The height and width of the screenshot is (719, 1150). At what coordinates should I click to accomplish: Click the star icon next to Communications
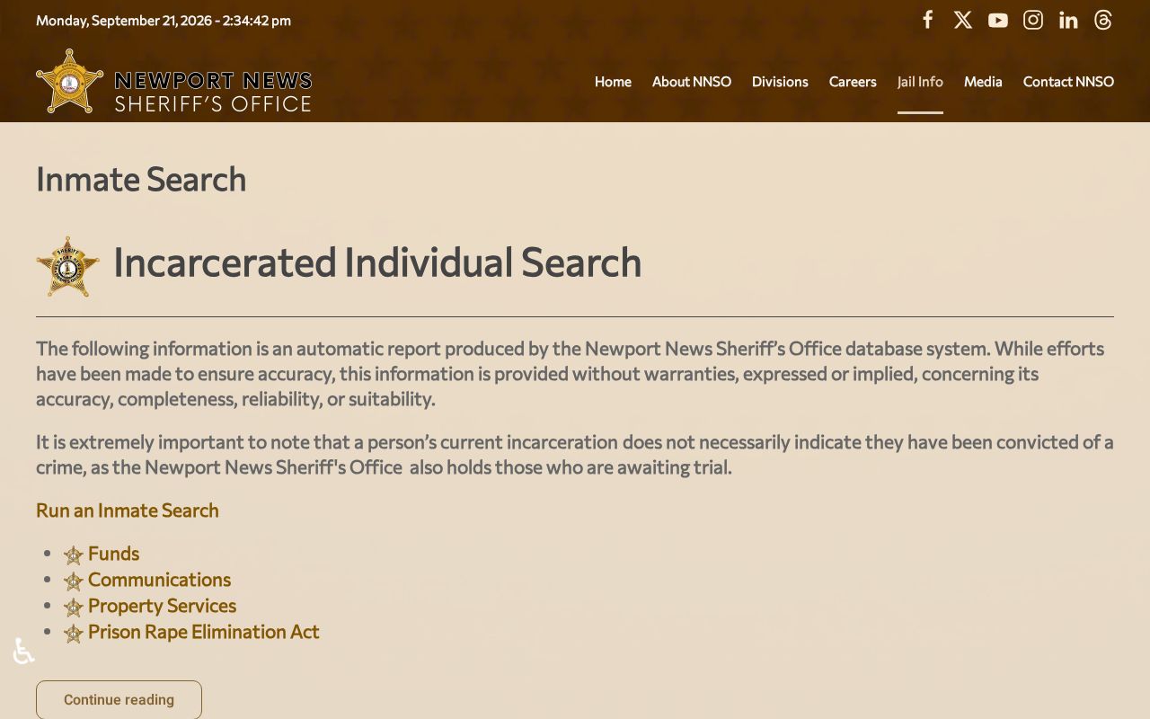click(74, 581)
